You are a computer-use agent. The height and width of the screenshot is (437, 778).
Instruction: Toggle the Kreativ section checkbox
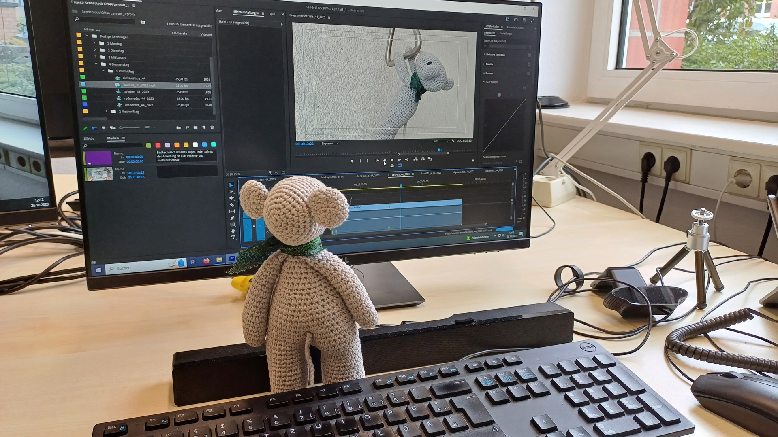pyautogui.click(x=529, y=64)
